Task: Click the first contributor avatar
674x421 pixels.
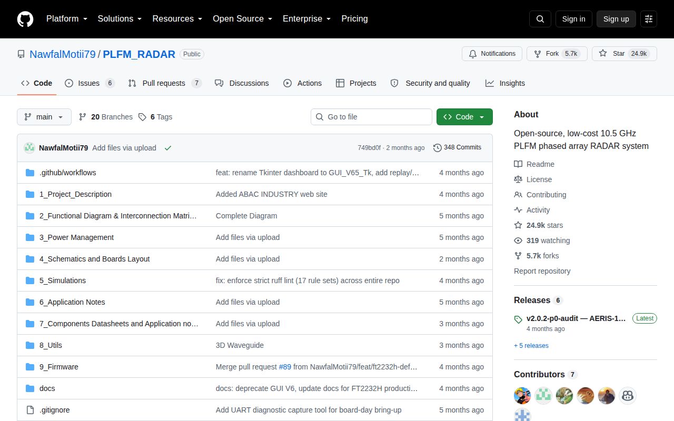Action: pos(522,396)
